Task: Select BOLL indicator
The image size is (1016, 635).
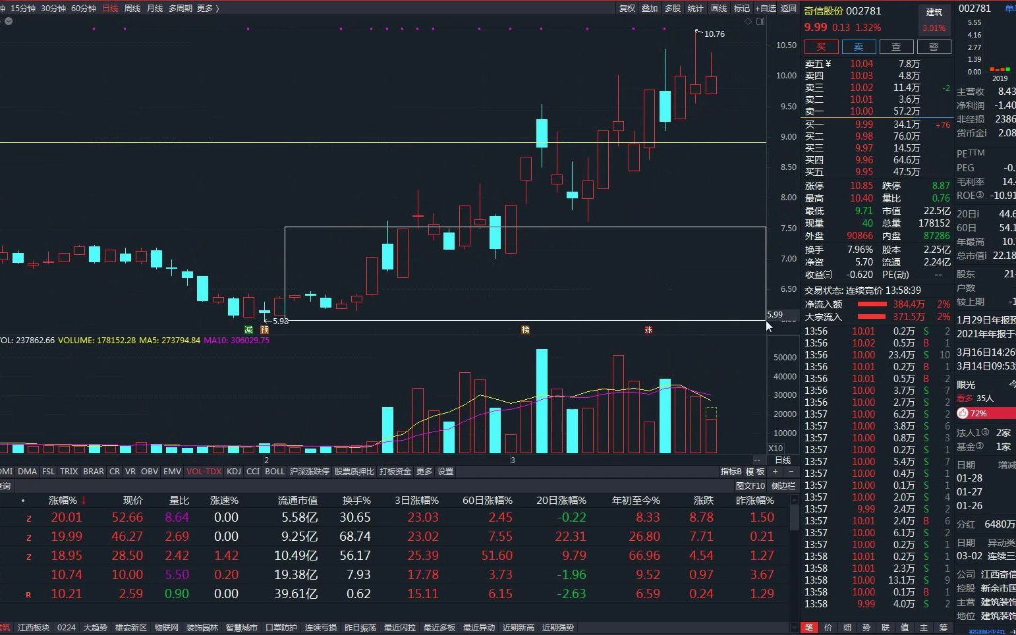Action: [275, 472]
